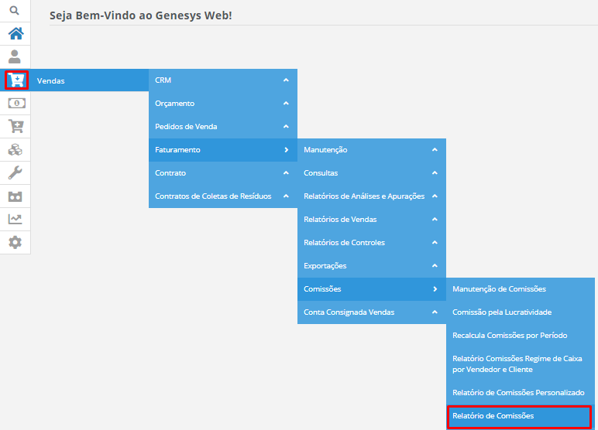Open the Conta Consignada Vendas submenu

tap(372, 312)
